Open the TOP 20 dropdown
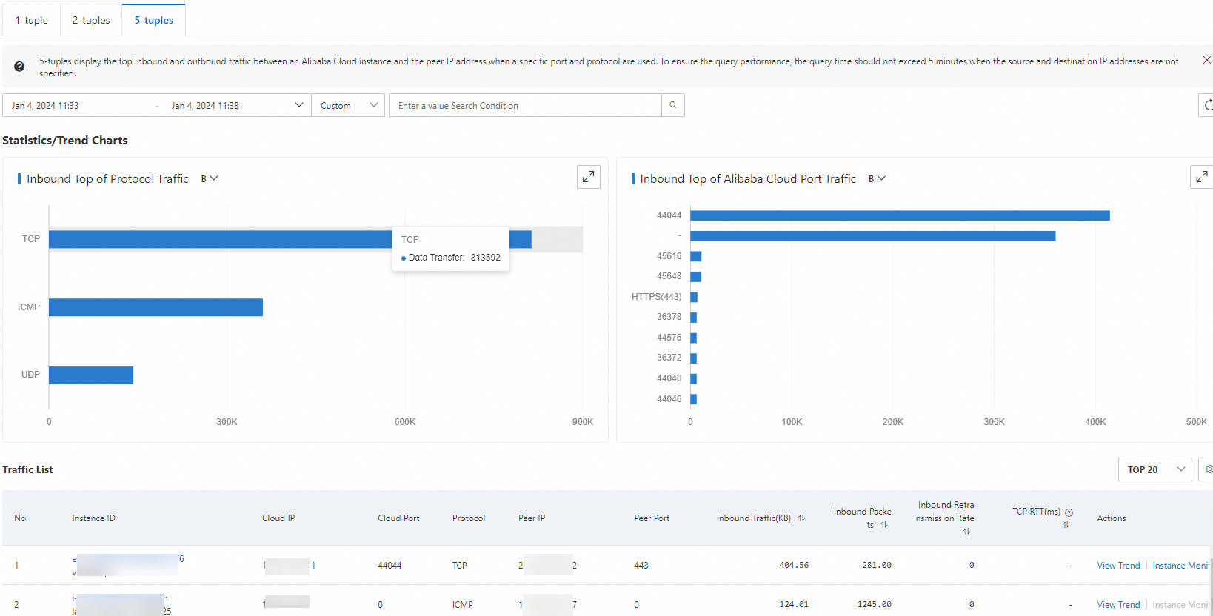The image size is (1213, 616). click(x=1155, y=469)
